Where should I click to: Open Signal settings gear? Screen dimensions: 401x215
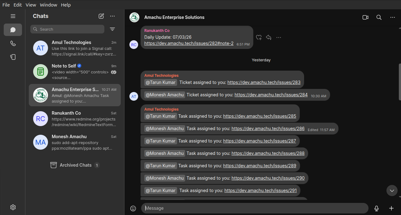click(13, 207)
